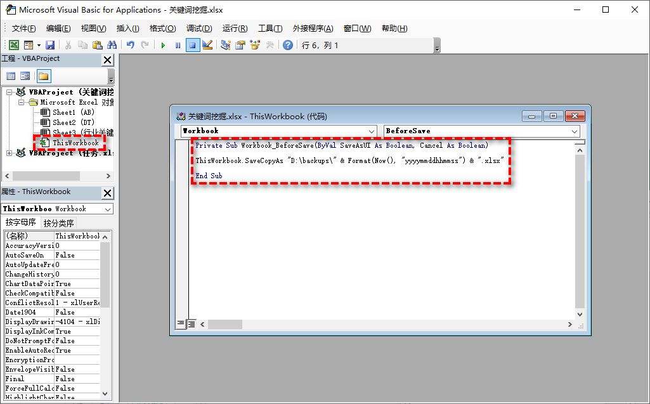This screenshot has height=404, width=650.
Task: Switch to Procedure View at code window bottom
Action: click(x=181, y=324)
